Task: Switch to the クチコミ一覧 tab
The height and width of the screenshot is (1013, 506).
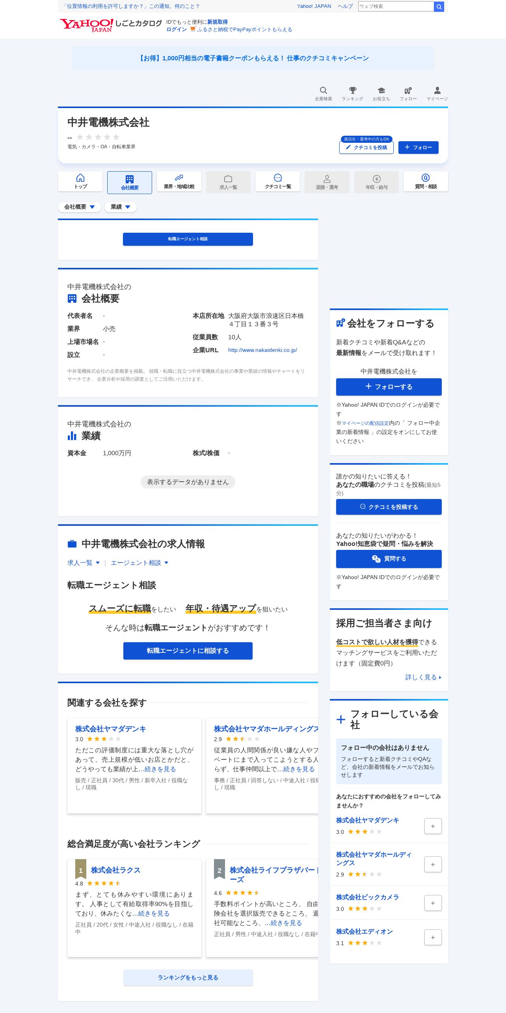Action: (277, 181)
